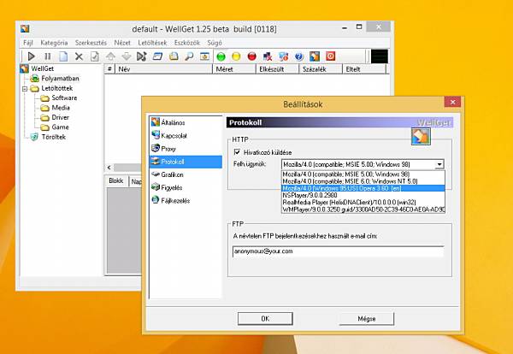Click the red power toolbar icon

click(330, 56)
